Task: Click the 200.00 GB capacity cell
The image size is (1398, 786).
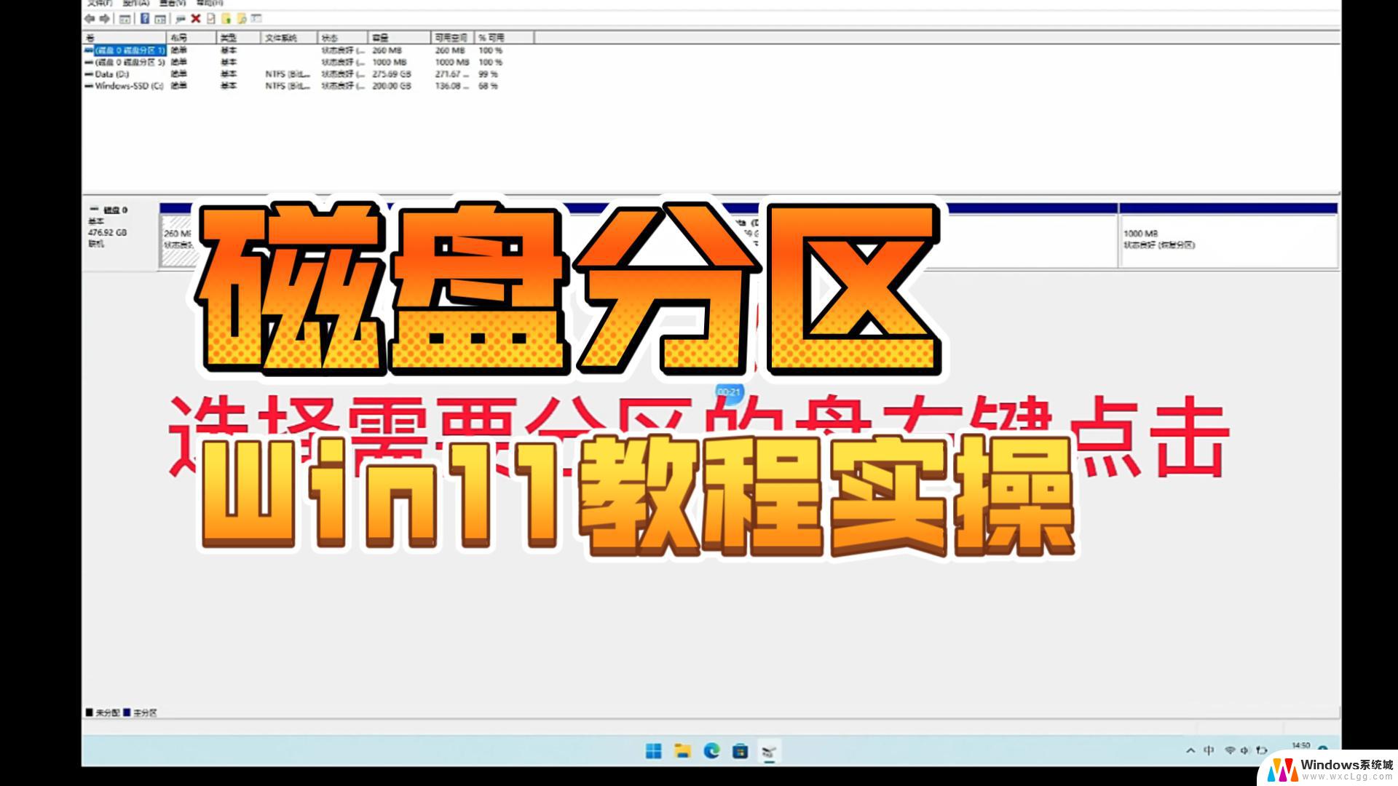Action: [392, 86]
